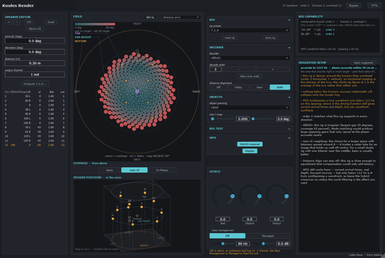Select the LFE circle marker in field
This screenshot has width=385, height=258.
[137, 50]
